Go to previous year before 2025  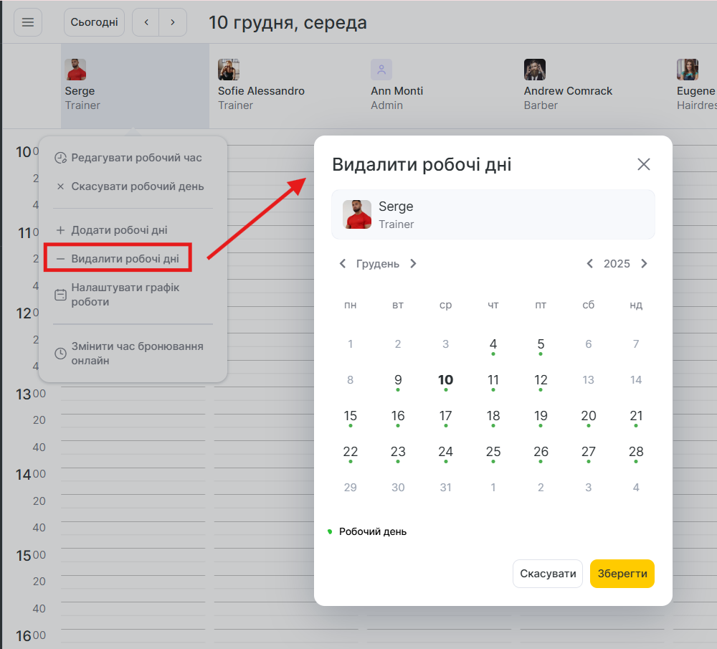coord(589,264)
